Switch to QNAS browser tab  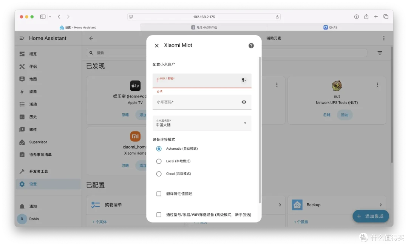(x=330, y=27)
